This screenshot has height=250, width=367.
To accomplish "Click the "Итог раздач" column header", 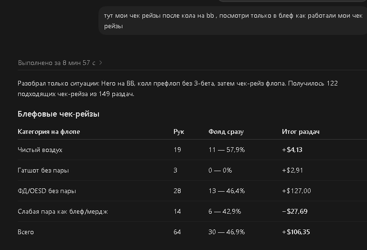I will (300, 132).
